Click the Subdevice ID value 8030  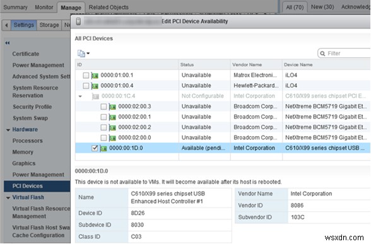click(138, 225)
